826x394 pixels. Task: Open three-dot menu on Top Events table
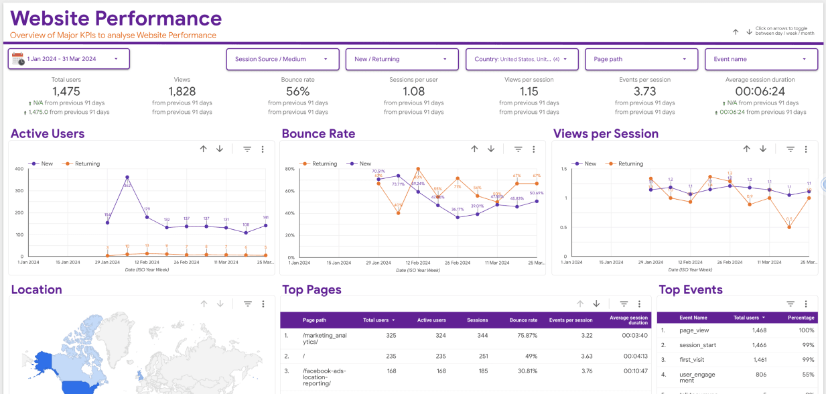[806, 304]
